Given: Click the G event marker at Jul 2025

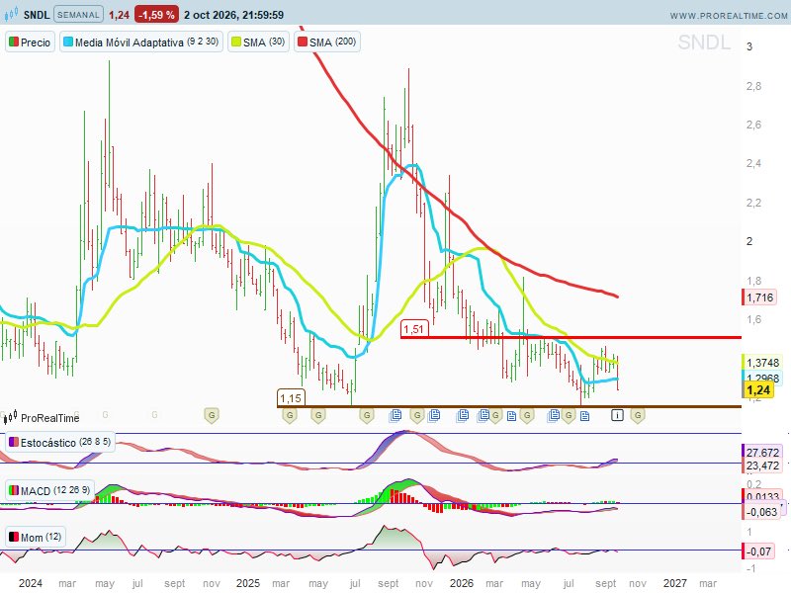Looking at the screenshot, I should coord(367,415).
